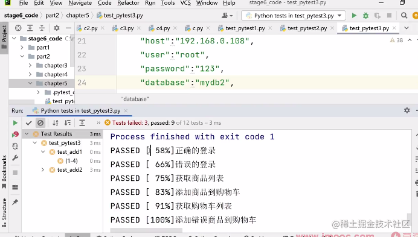Image resolution: width=418 pixels, height=237 pixels.
Task: Click part2 breadcrumb
Action: tap(52, 16)
